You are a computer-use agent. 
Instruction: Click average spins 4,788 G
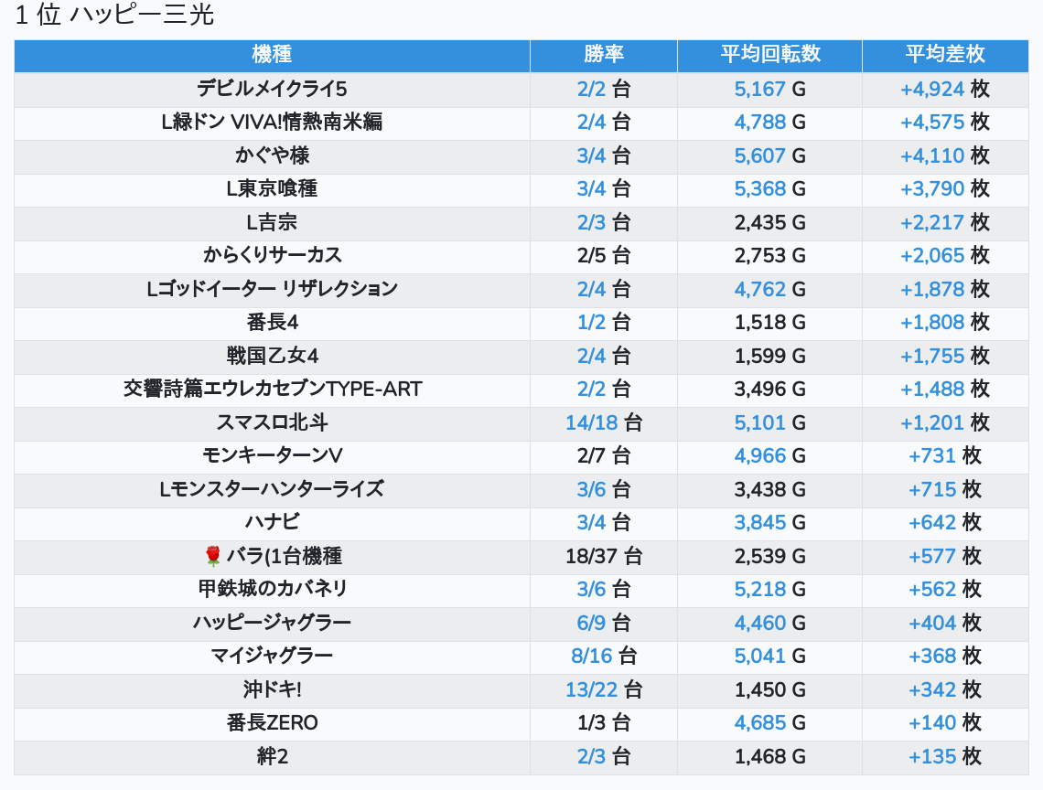(769, 122)
